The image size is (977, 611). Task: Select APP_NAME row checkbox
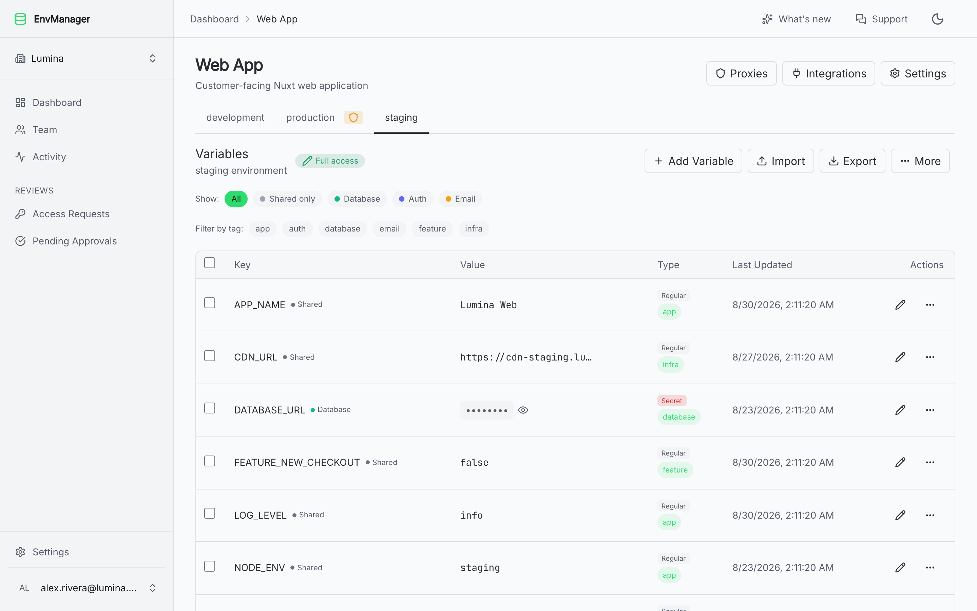tap(210, 303)
